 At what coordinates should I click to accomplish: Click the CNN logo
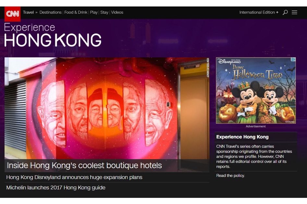[12, 14]
